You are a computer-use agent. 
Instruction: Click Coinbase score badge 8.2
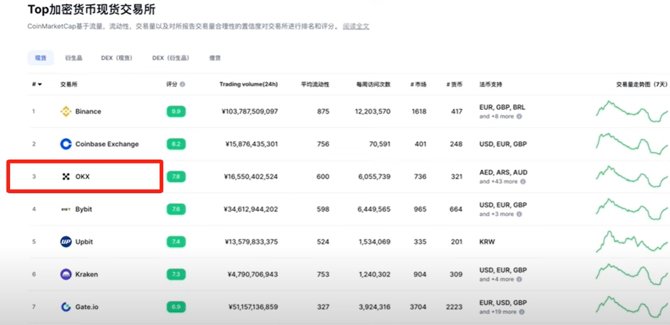pos(176,144)
